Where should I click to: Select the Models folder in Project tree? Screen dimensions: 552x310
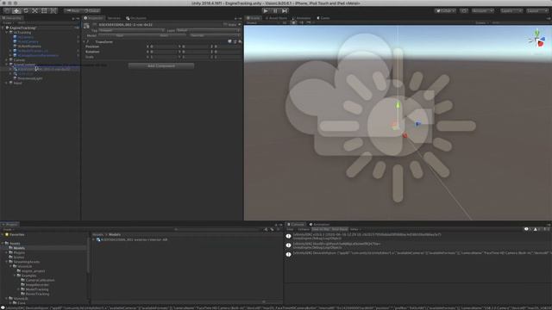(19, 248)
